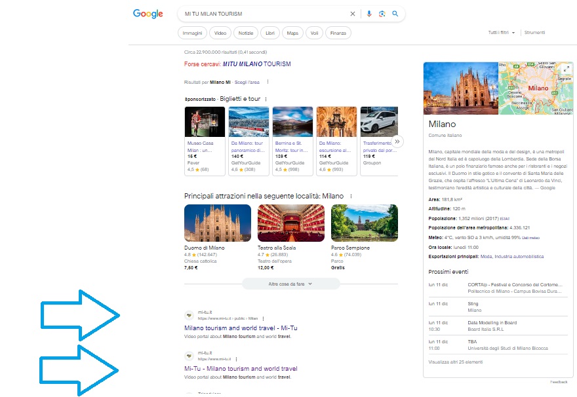Open three-dot menu beside Principali attrazioni heading
The image size is (577, 397).
point(351,197)
